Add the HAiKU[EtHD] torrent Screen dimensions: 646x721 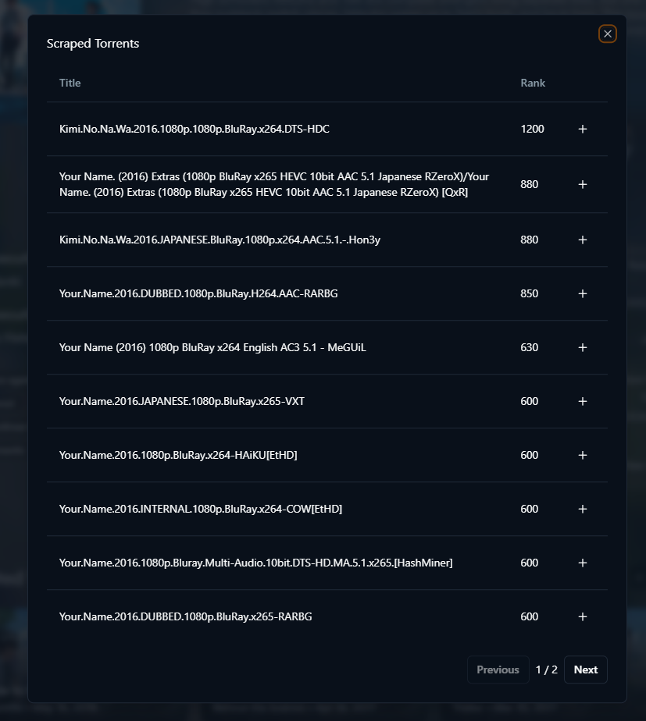point(582,455)
